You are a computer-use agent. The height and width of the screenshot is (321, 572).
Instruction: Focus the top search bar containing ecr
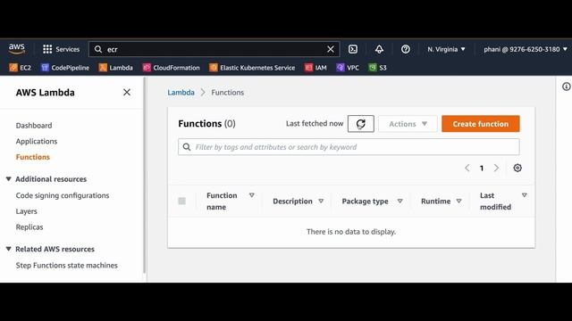[x=214, y=49]
